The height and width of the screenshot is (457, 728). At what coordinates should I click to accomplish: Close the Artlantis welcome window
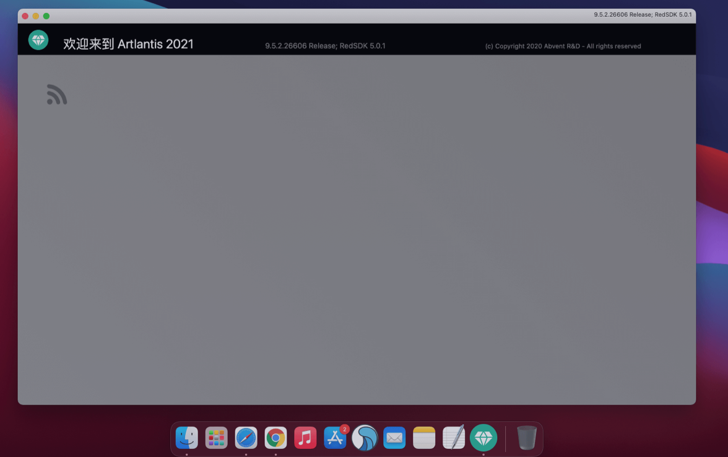click(25, 16)
